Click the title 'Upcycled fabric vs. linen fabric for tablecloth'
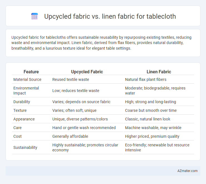The height and width of the screenshot is (184, 206). pyautogui.click(x=110, y=16)
